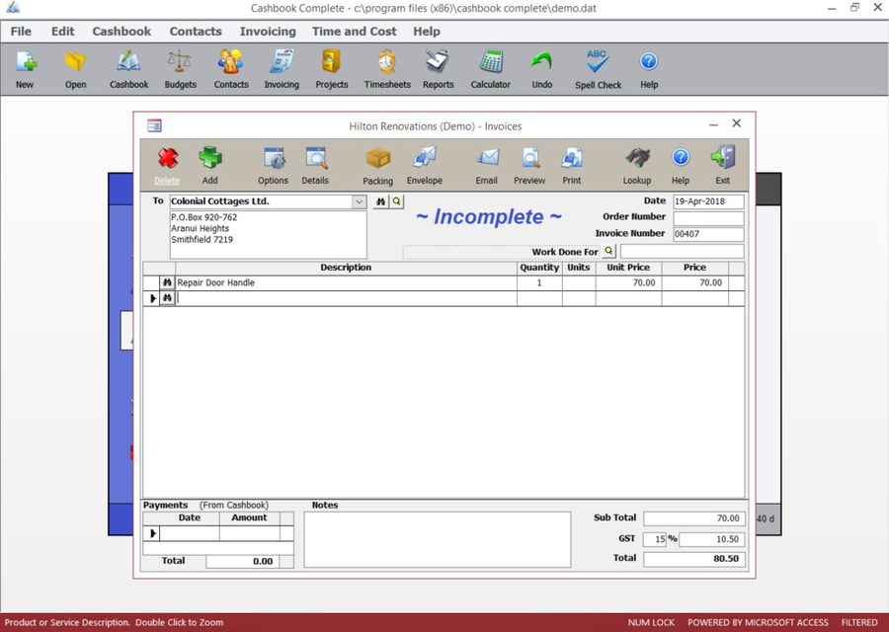Close the Invoices window with X

[737, 123]
